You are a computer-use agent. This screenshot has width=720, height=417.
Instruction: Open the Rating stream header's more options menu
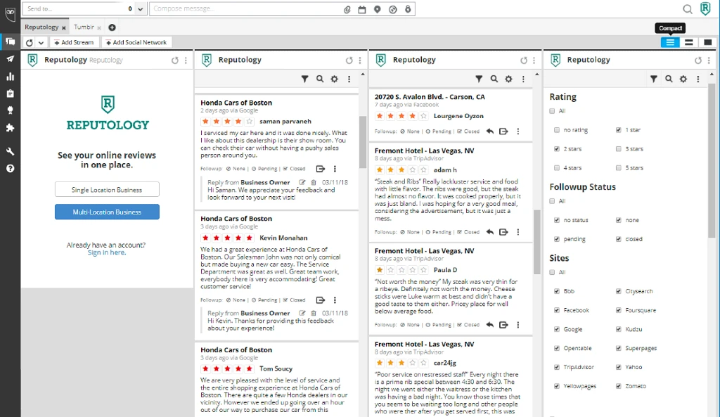point(709,60)
